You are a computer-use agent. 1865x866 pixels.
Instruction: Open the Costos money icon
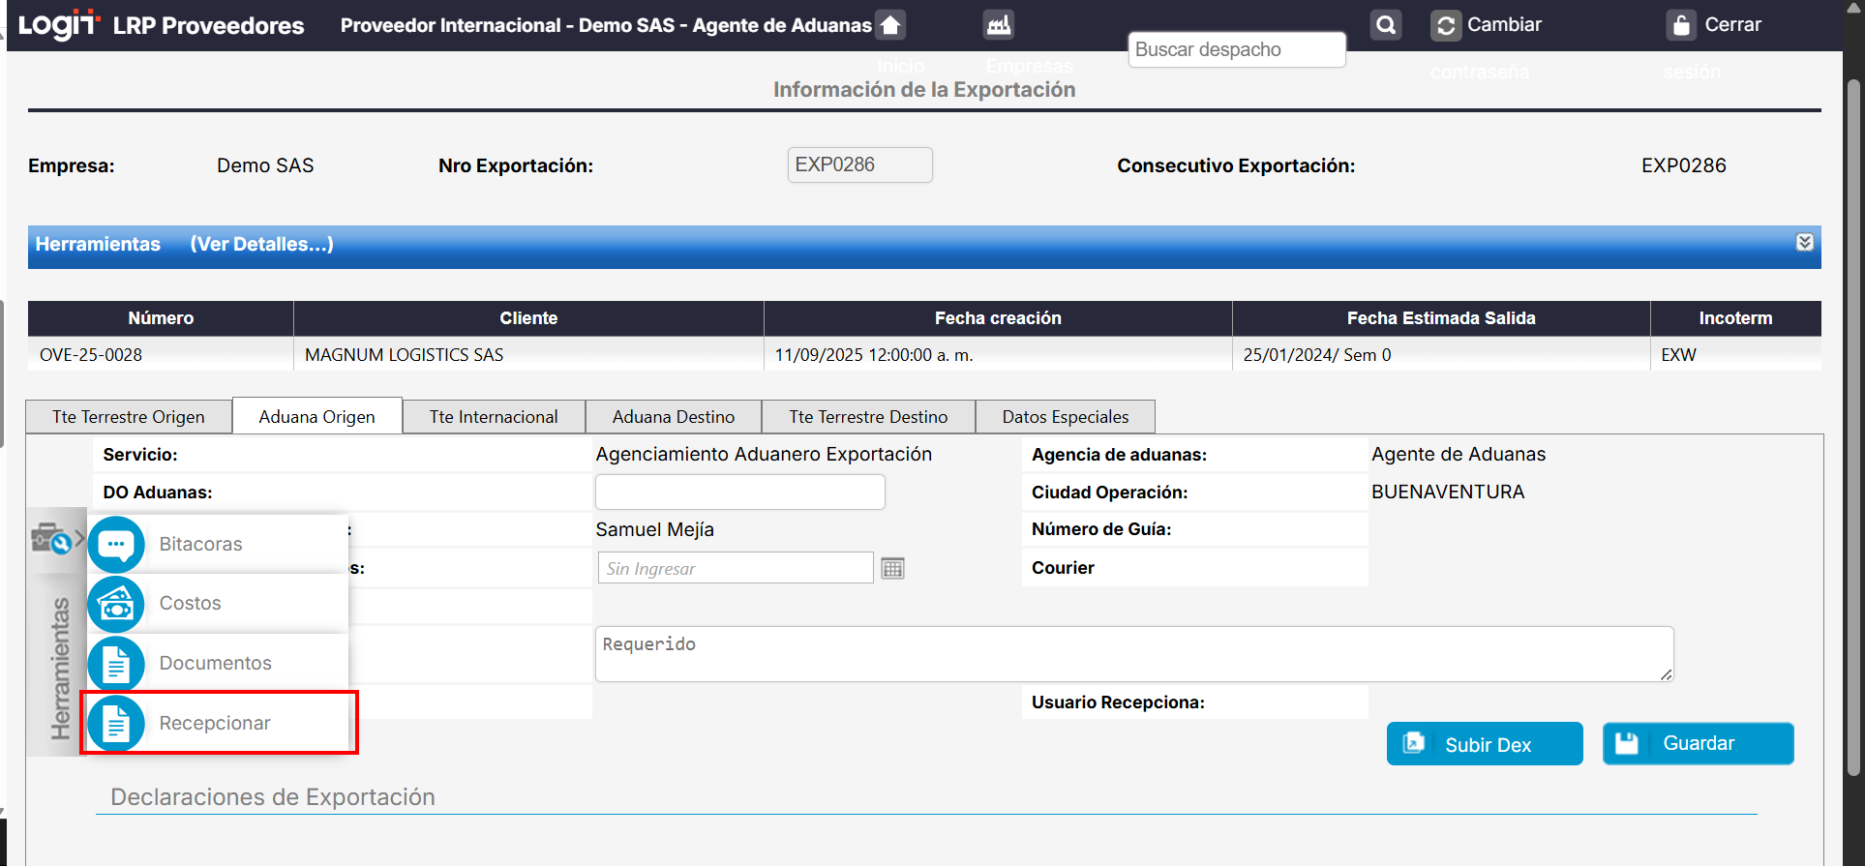tap(116, 604)
